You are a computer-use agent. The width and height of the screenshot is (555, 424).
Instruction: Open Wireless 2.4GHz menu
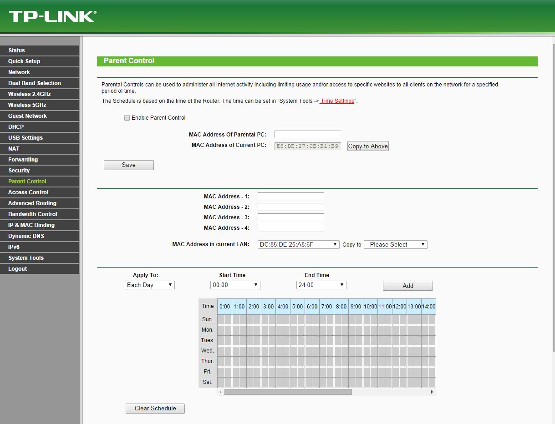pos(29,94)
